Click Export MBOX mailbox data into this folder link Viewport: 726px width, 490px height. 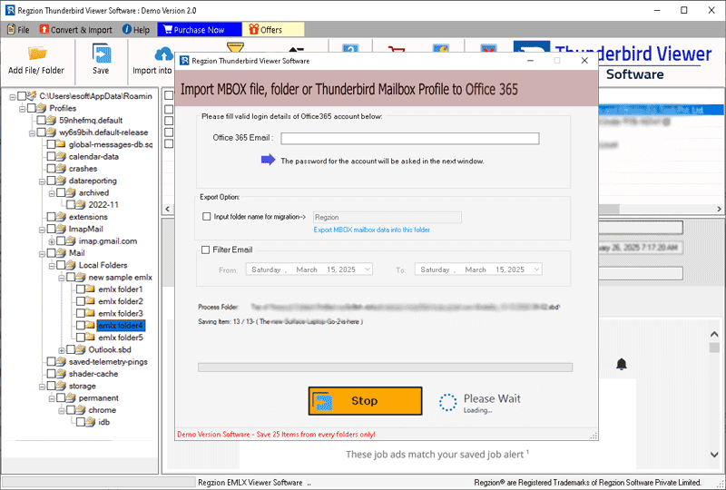[x=371, y=230]
